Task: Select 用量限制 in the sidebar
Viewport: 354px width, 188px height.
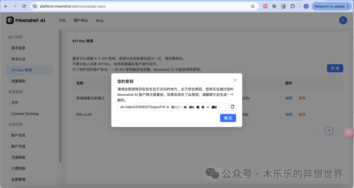Action: pyautogui.click(x=18, y=81)
